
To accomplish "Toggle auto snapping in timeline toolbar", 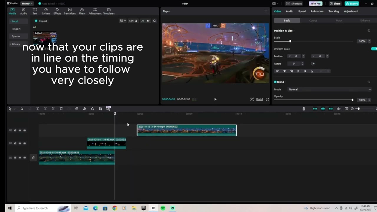I will pos(323,109).
